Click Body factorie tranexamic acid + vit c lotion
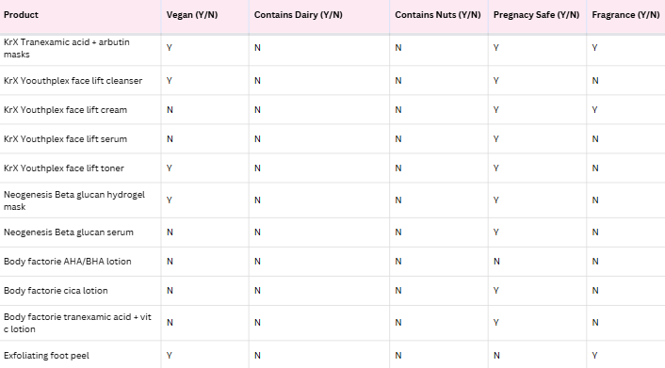This screenshot has height=368, width=665. [77, 323]
